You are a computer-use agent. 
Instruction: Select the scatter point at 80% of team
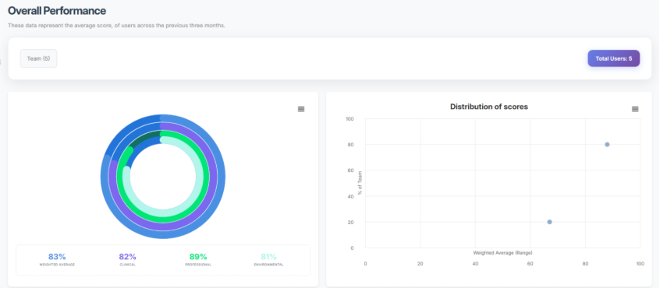[607, 145]
